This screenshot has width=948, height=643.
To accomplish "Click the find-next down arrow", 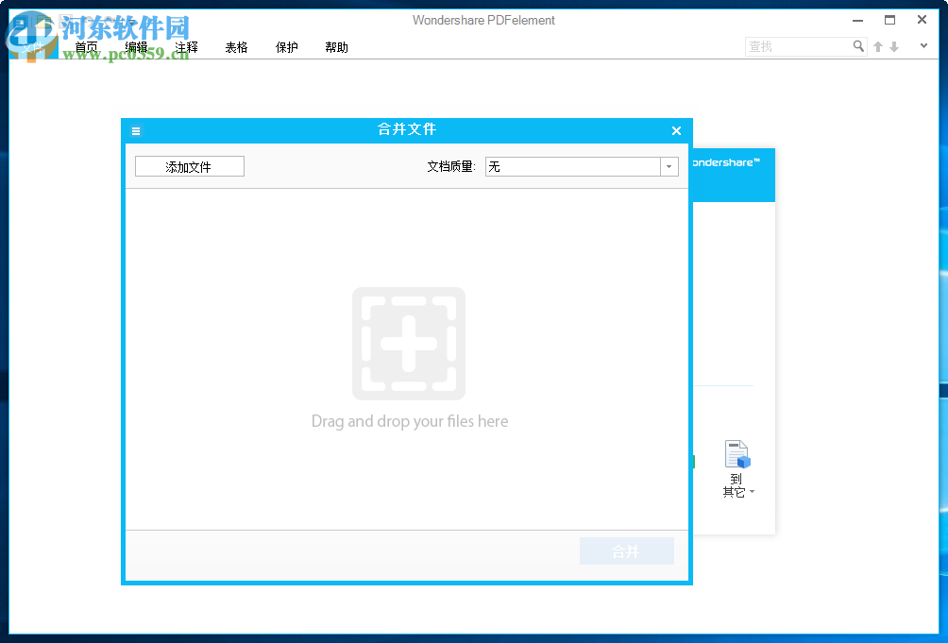I will (894, 45).
